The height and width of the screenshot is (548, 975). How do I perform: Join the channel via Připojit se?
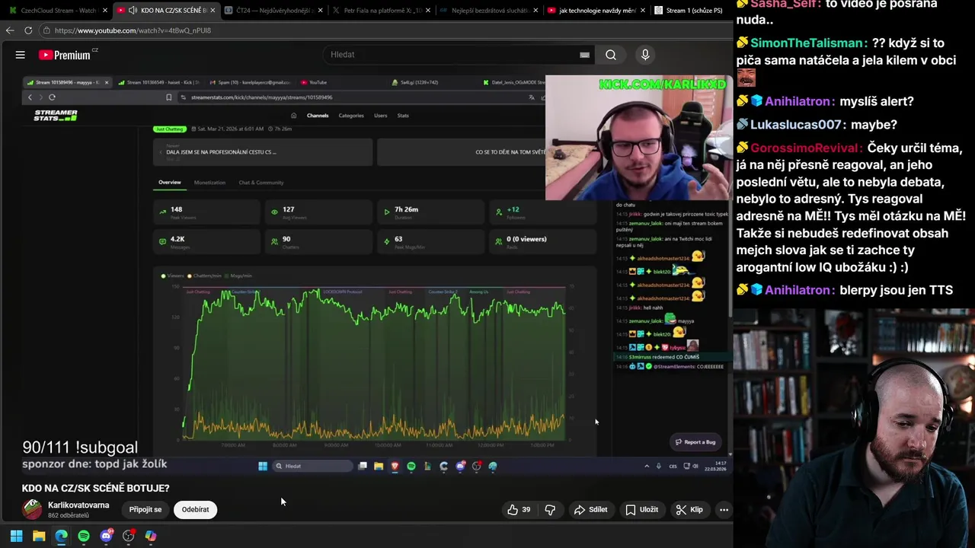coord(145,510)
